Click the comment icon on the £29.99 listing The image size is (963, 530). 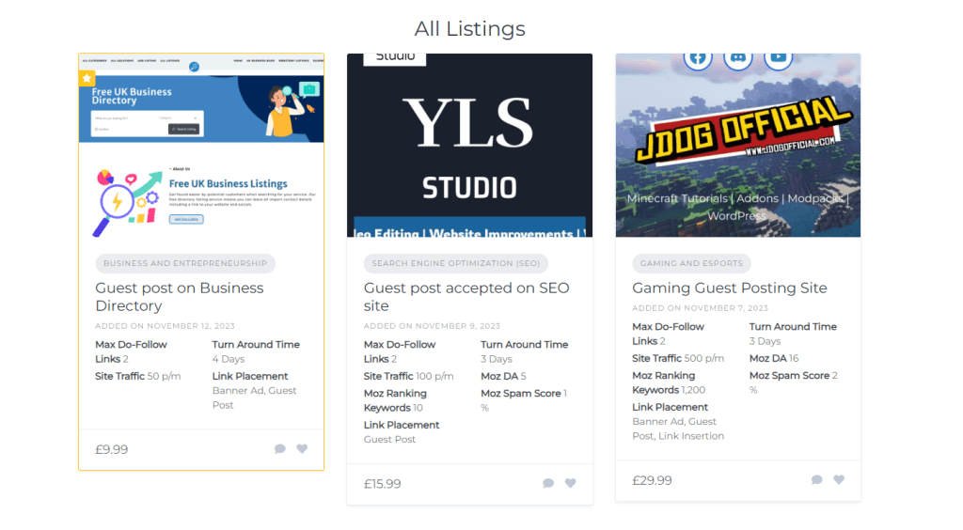coord(816,480)
